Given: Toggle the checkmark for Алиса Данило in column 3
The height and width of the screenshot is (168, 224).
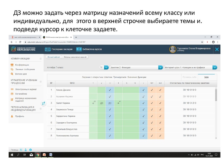Looking at the screenshot, I should pos(109,90).
